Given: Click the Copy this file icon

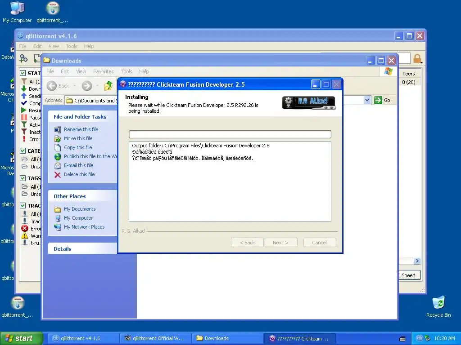Looking at the screenshot, I should pos(58,147).
